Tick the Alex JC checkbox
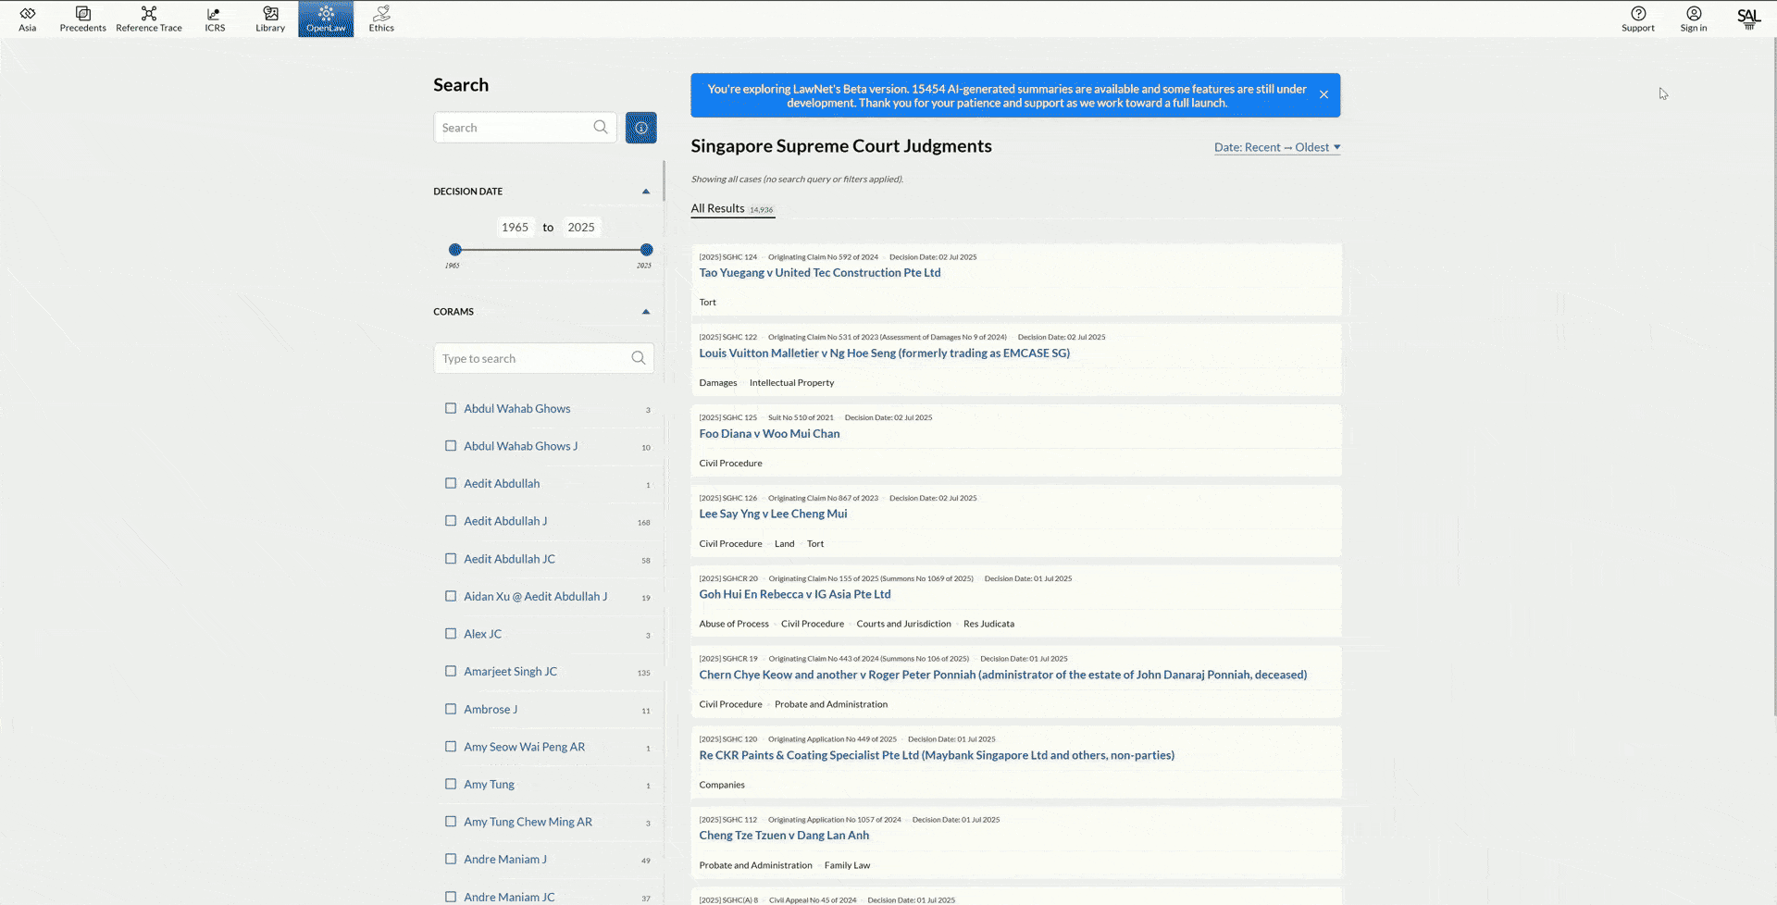1777x905 pixels. [451, 634]
